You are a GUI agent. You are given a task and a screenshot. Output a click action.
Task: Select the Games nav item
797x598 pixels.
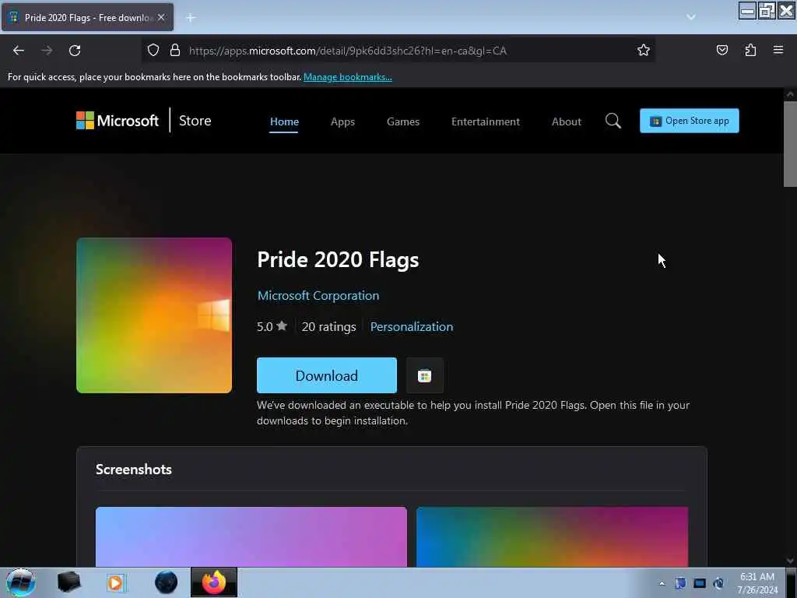(x=403, y=121)
